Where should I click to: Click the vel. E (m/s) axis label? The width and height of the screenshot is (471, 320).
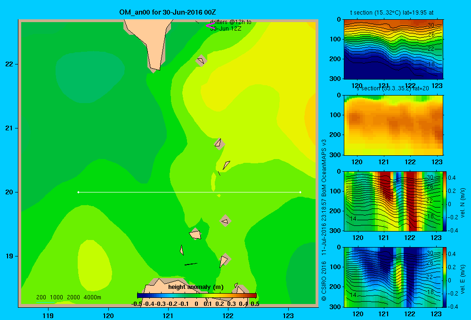(x=463, y=279)
